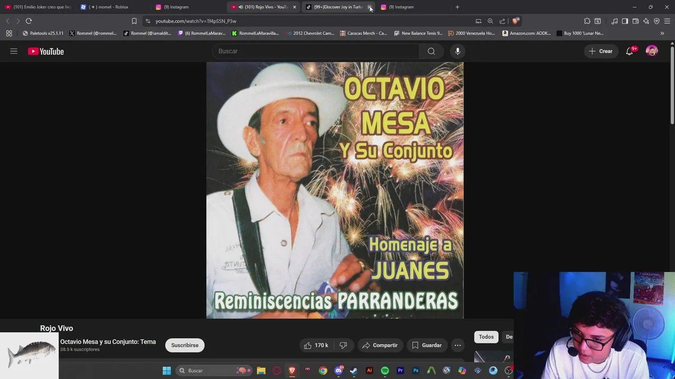Open Spotify from the taskbar
The width and height of the screenshot is (675, 379).
tap(385, 371)
